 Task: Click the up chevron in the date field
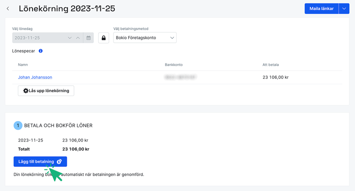point(78,38)
